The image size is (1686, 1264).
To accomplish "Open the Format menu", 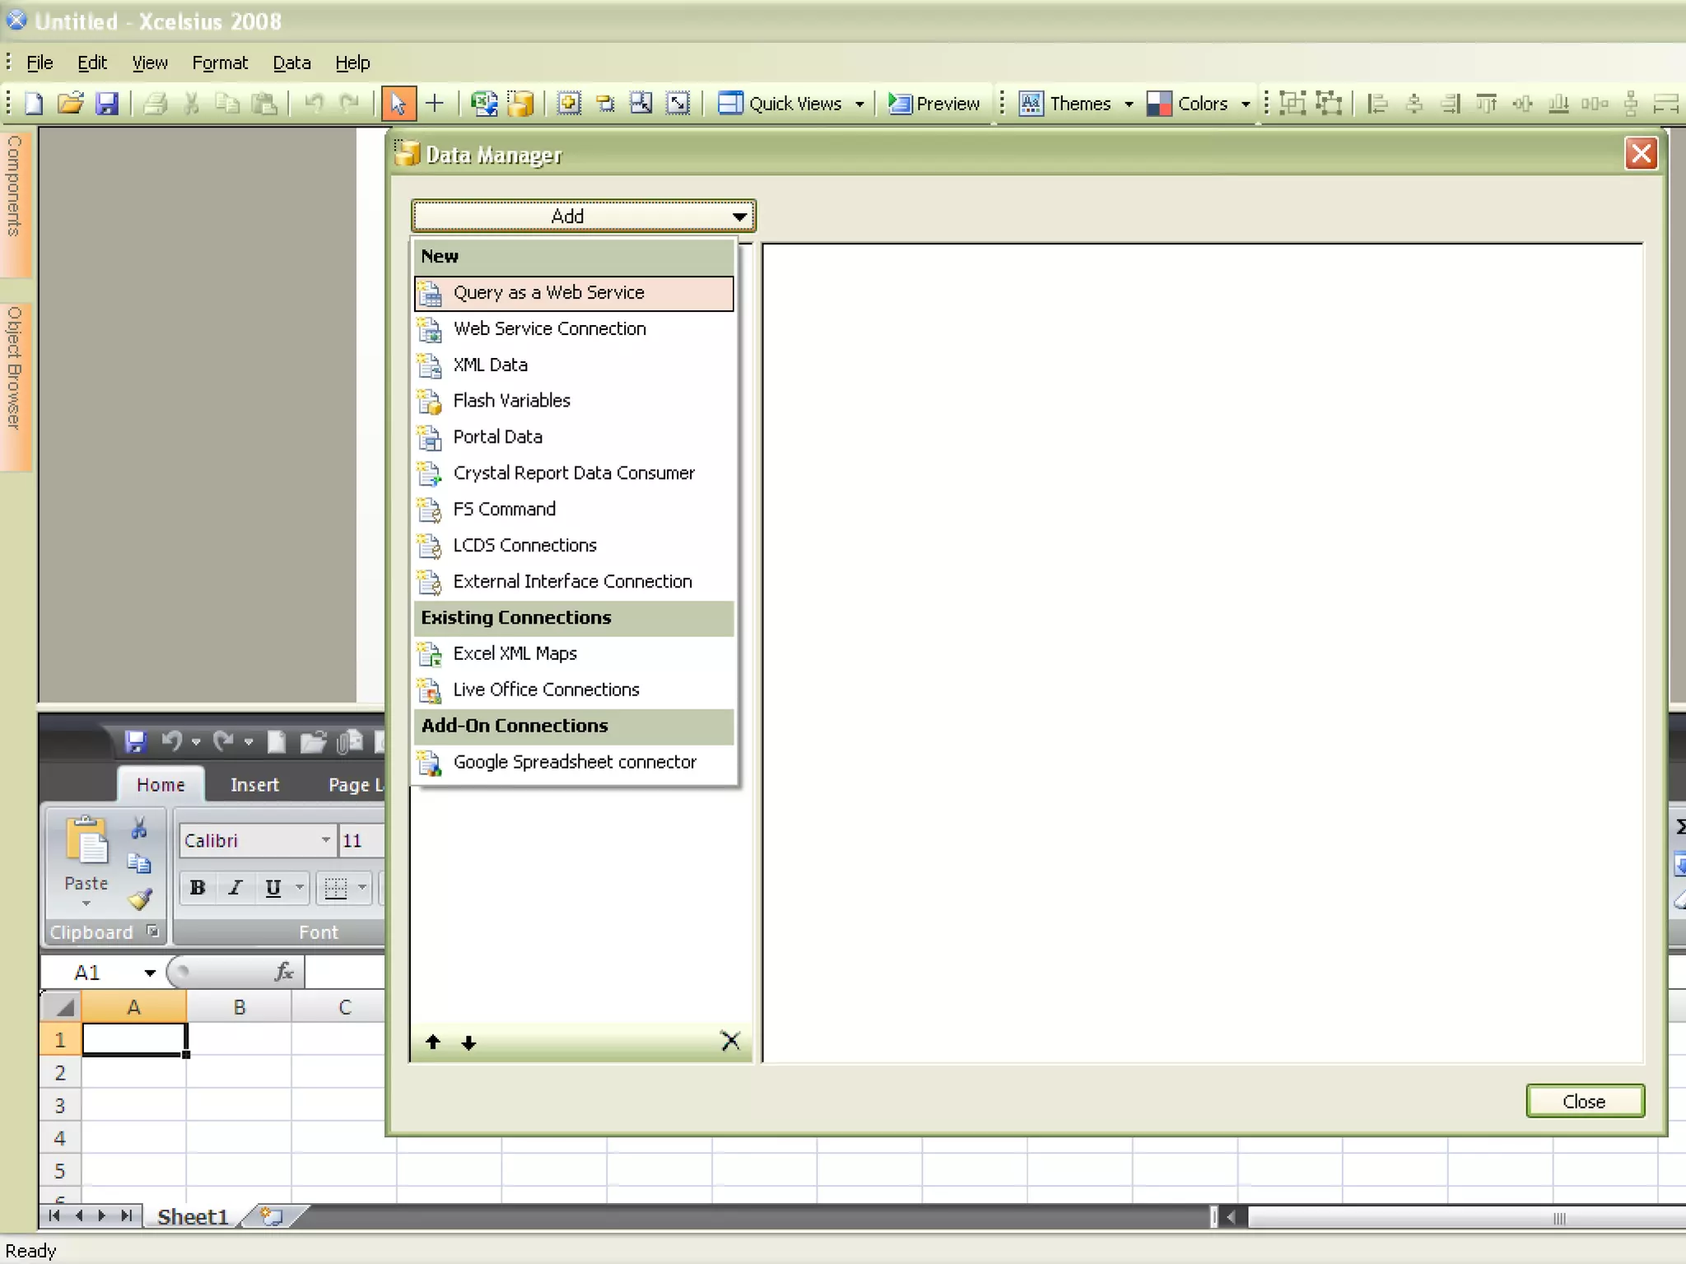I will coord(220,63).
